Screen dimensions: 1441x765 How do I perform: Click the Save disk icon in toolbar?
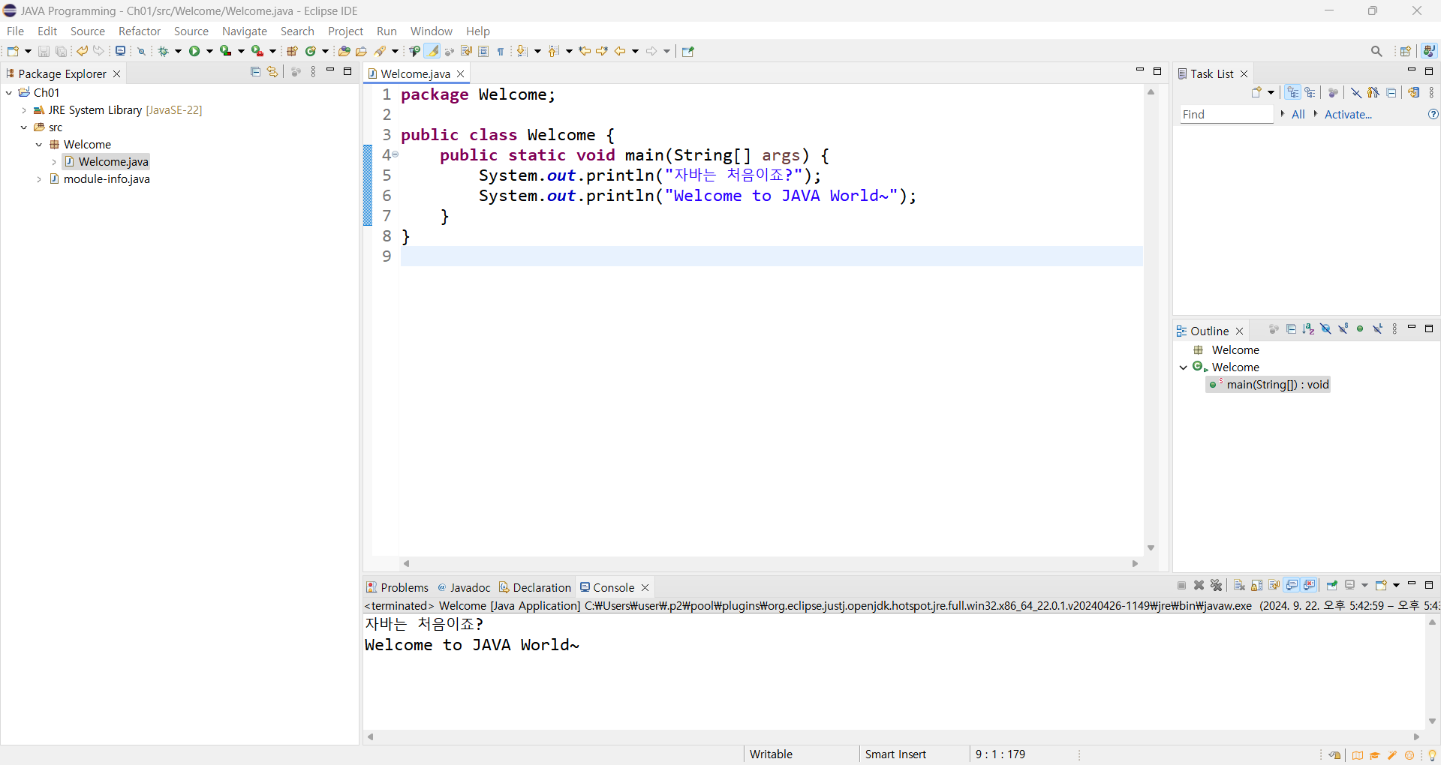pyautogui.click(x=44, y=51)
